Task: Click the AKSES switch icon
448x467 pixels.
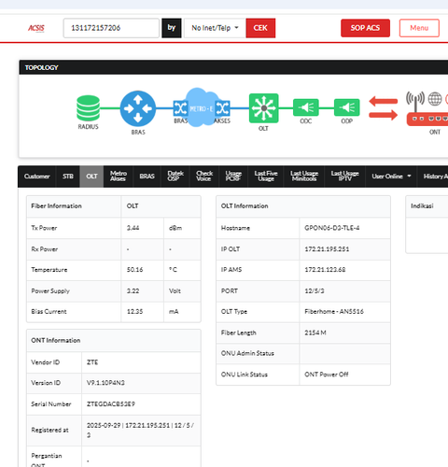Action: click(222, 108)
